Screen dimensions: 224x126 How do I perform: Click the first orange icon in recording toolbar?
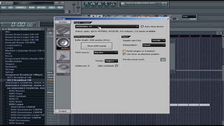(x=139, y=16)
